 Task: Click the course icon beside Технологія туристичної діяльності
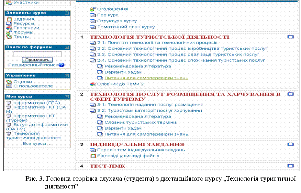coord(9,133)
